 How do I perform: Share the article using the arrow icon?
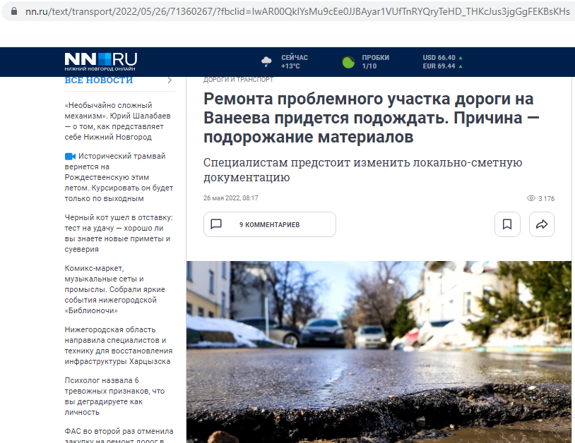tap(542, 224)
